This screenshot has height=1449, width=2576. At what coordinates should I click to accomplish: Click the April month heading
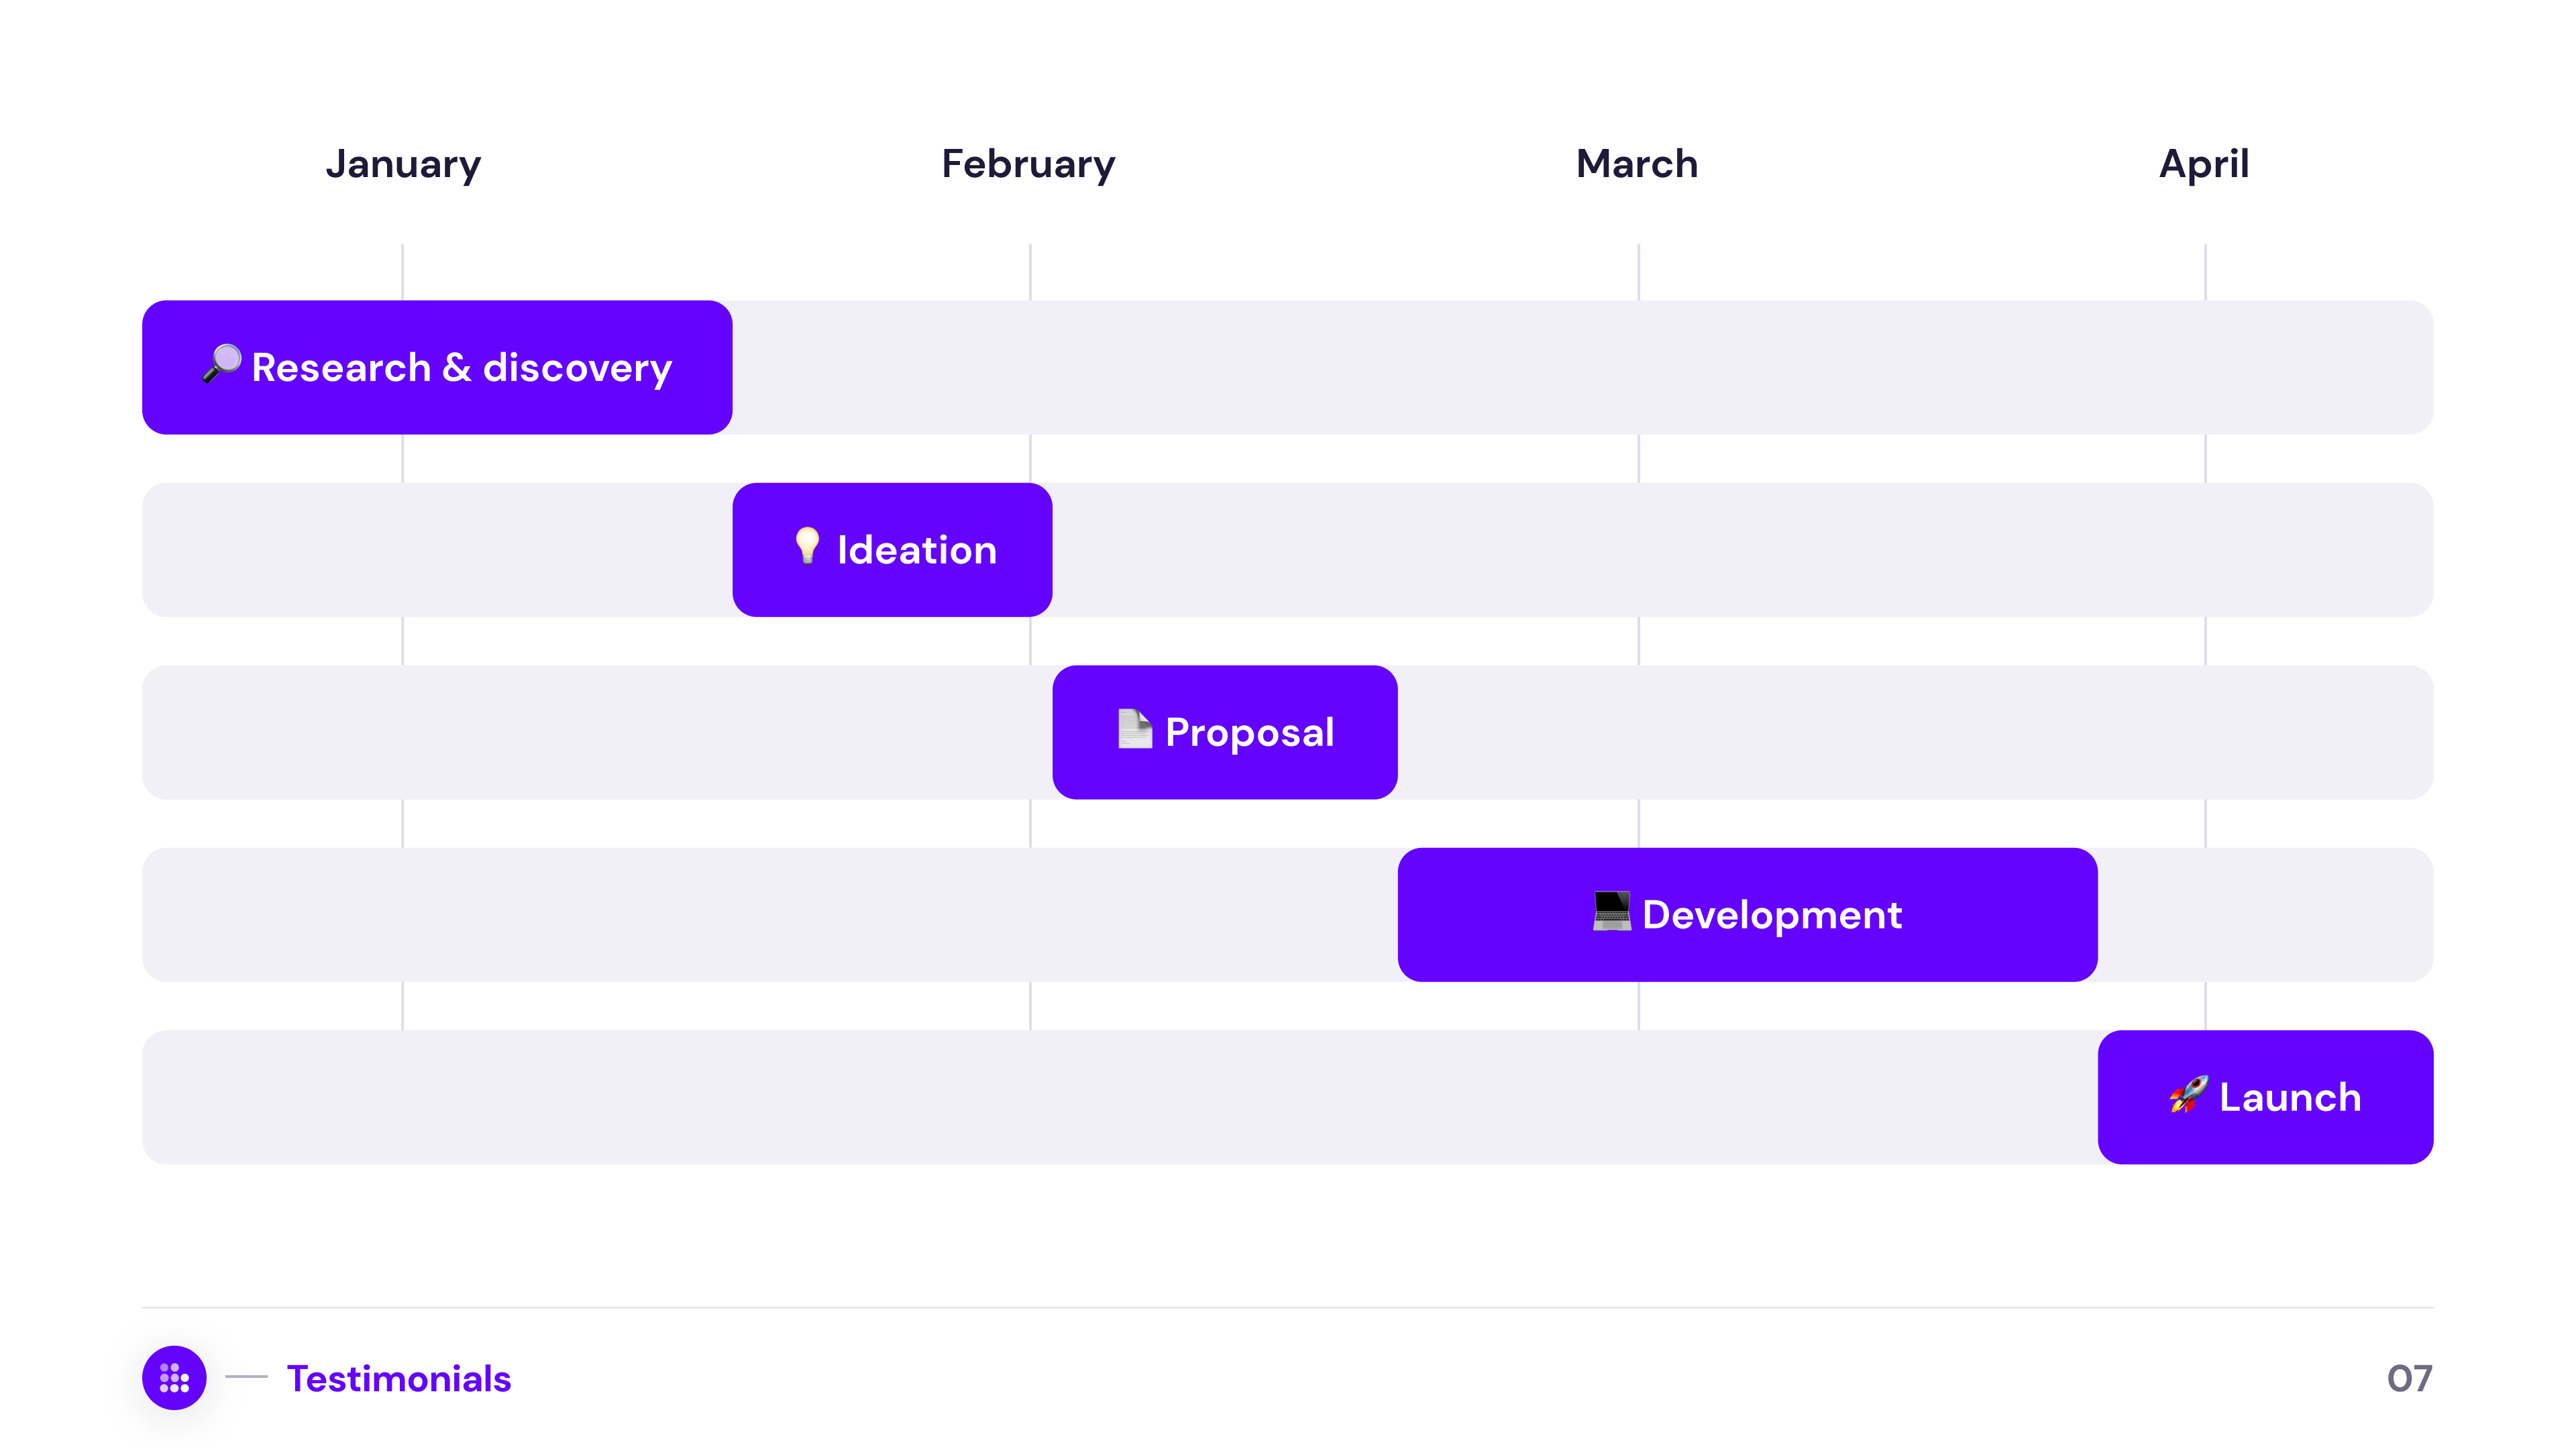coord(2204,164)
